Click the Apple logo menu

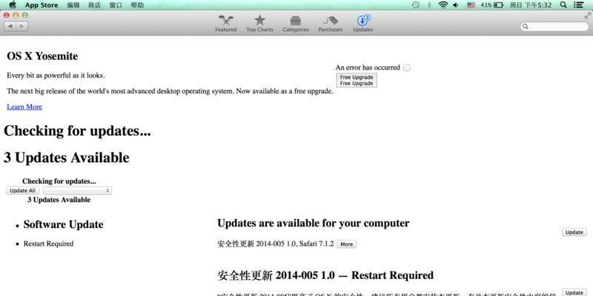[13, 5]
